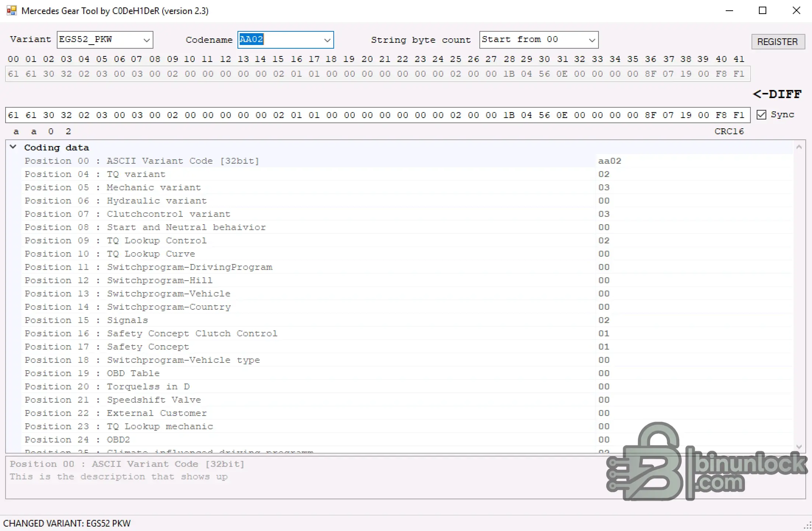Click the <-DIFF button
The image size is (812, 531).
pos(777,94)
